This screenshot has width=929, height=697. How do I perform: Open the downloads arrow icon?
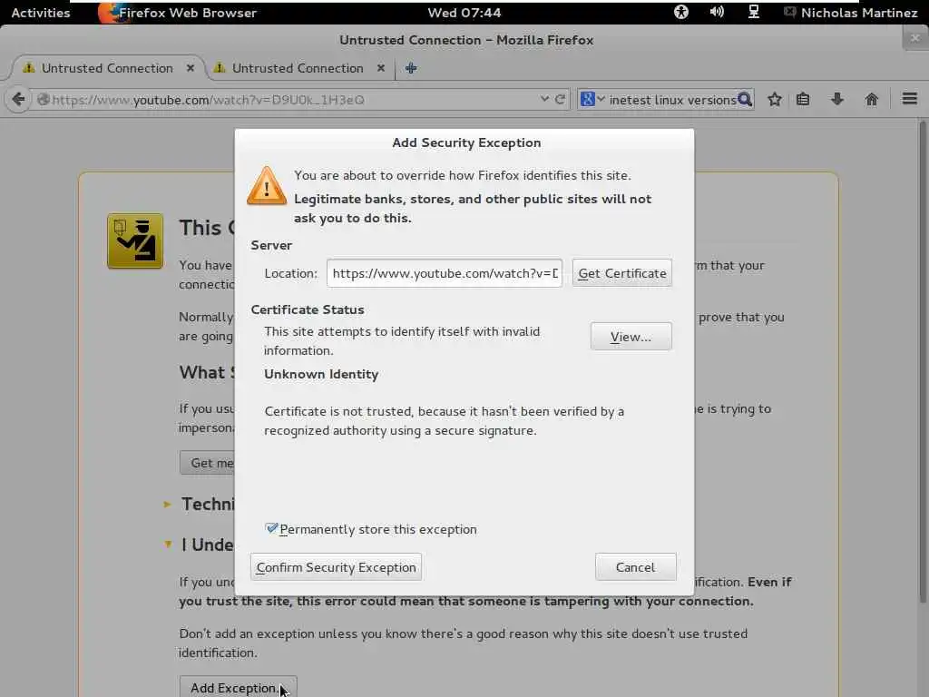(x=836, y=99)
